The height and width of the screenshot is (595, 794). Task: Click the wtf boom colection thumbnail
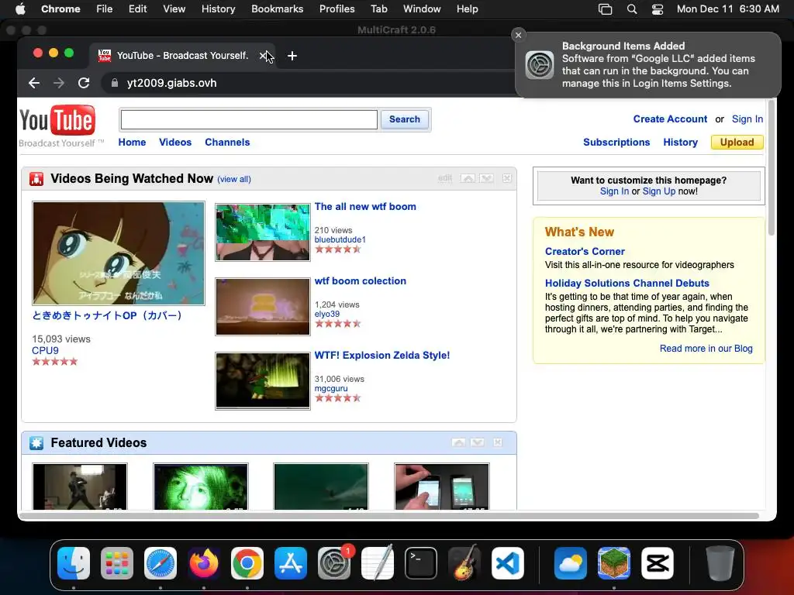[262, 307]
